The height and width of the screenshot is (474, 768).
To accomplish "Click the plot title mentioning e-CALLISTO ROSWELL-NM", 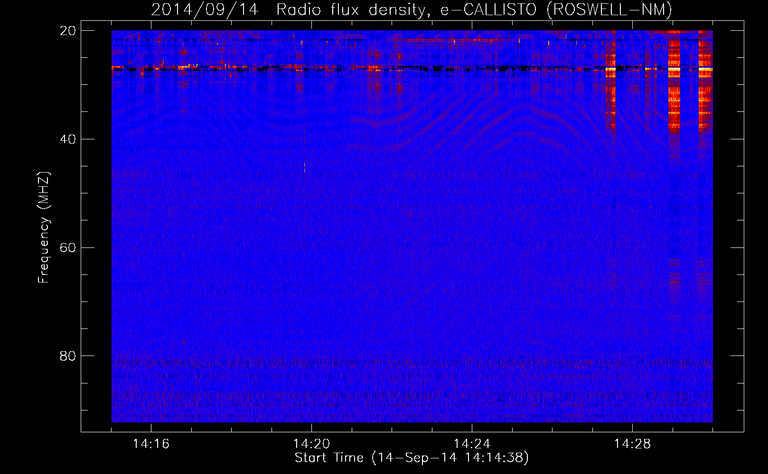I will (x=412, y=9).
